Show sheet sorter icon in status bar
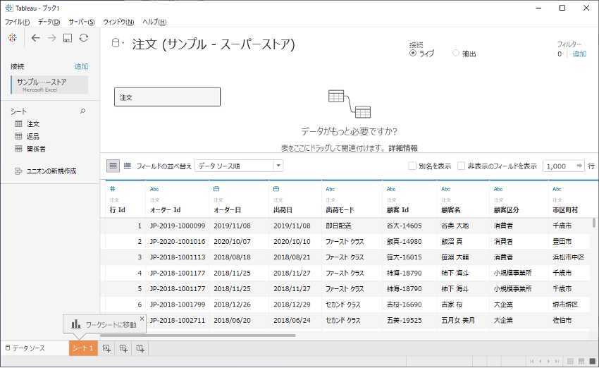This screenshot has width=599, height=368. [570, 361]
